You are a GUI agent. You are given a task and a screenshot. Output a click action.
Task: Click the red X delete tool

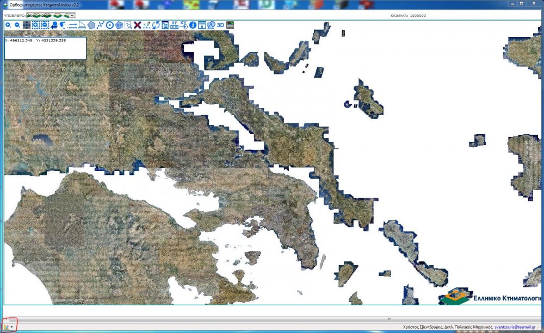(x=138, y=25)
